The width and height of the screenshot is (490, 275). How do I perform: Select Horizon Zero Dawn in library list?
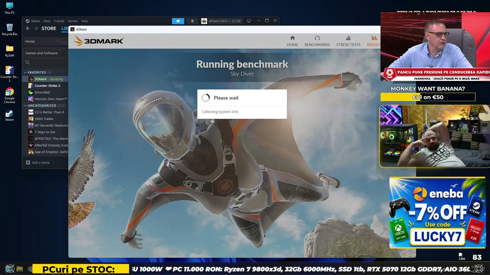click(51, 99)
